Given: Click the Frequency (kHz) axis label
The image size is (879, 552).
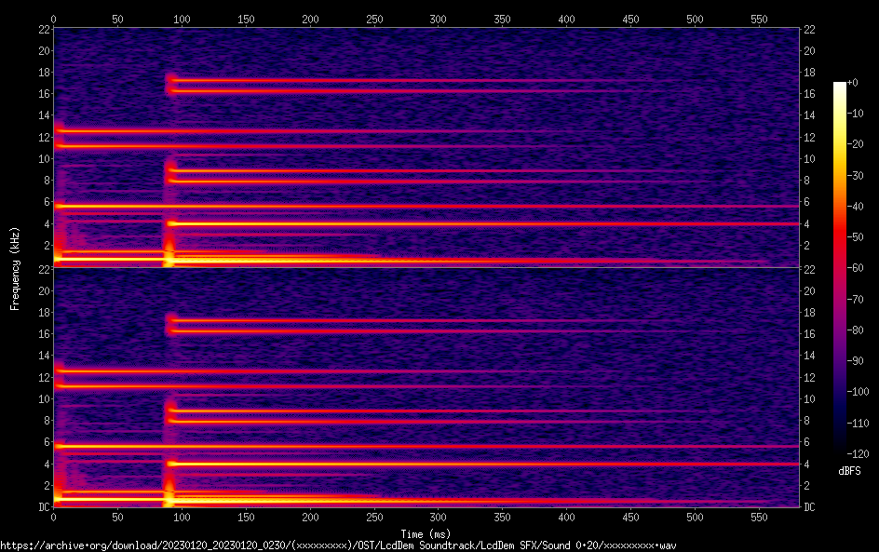Looking at the screenshot, I should point(15,268).
